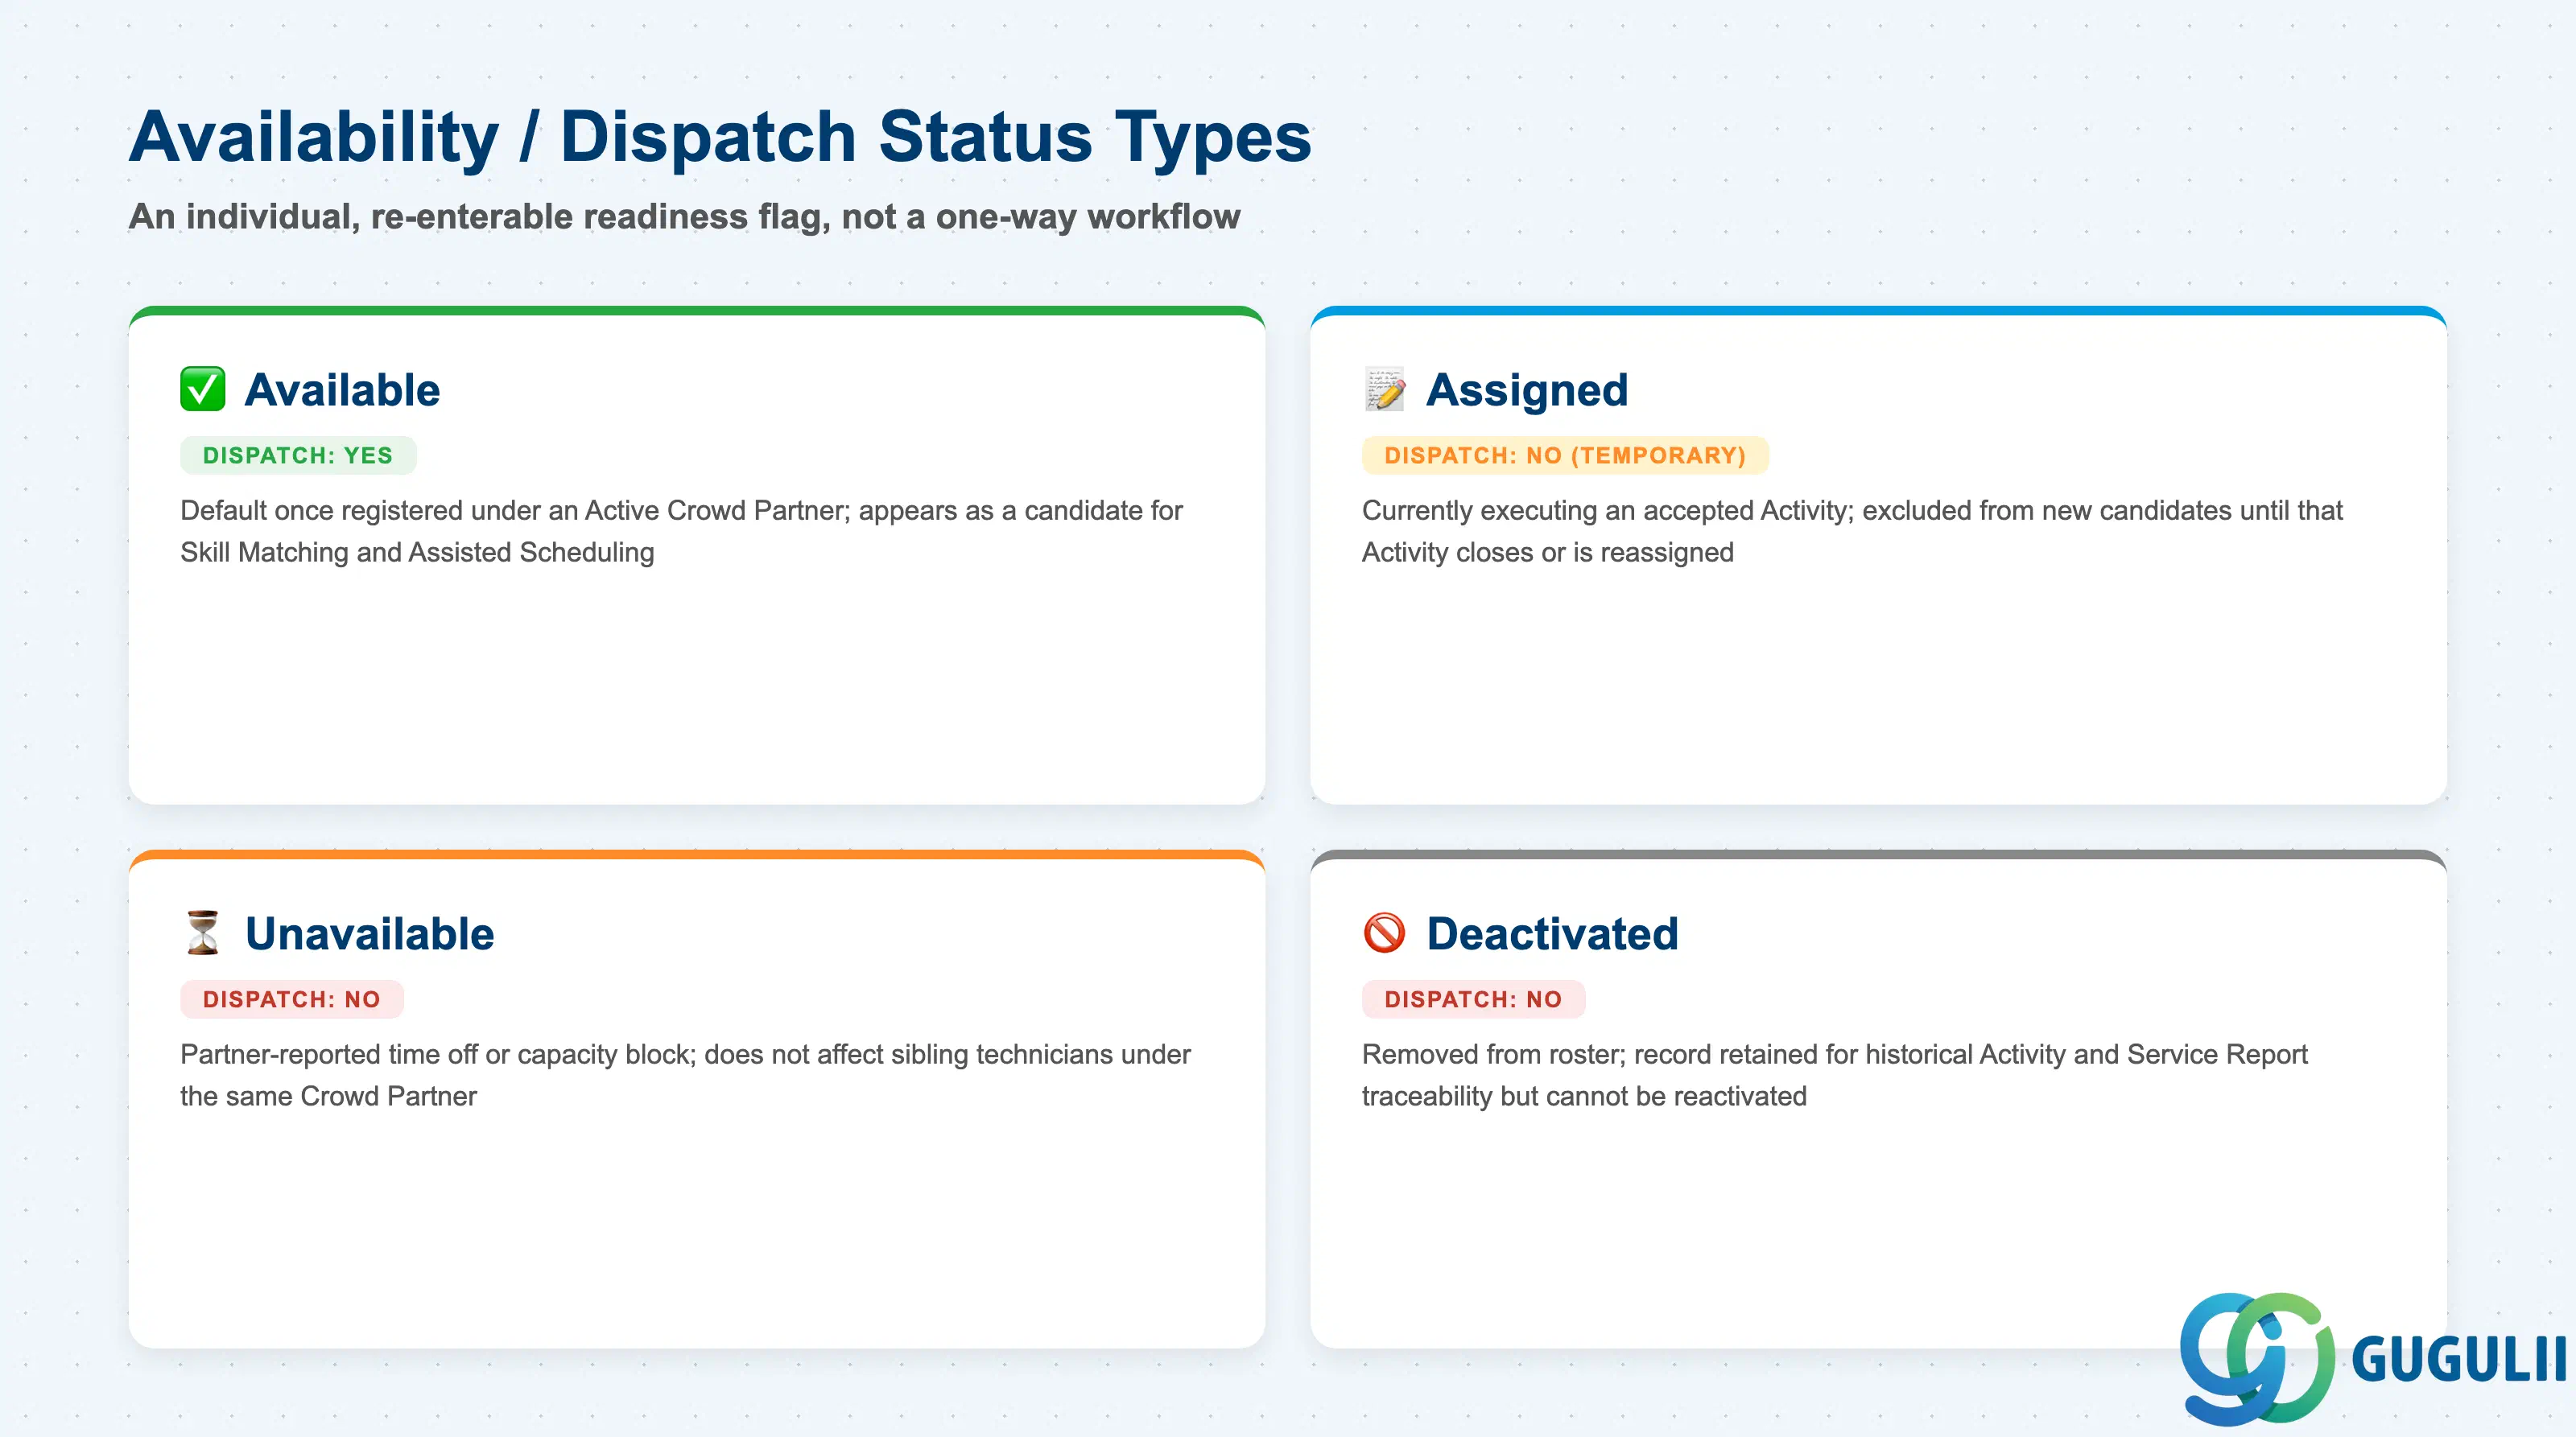Click the 'Available' card heading

click(342, 389)
